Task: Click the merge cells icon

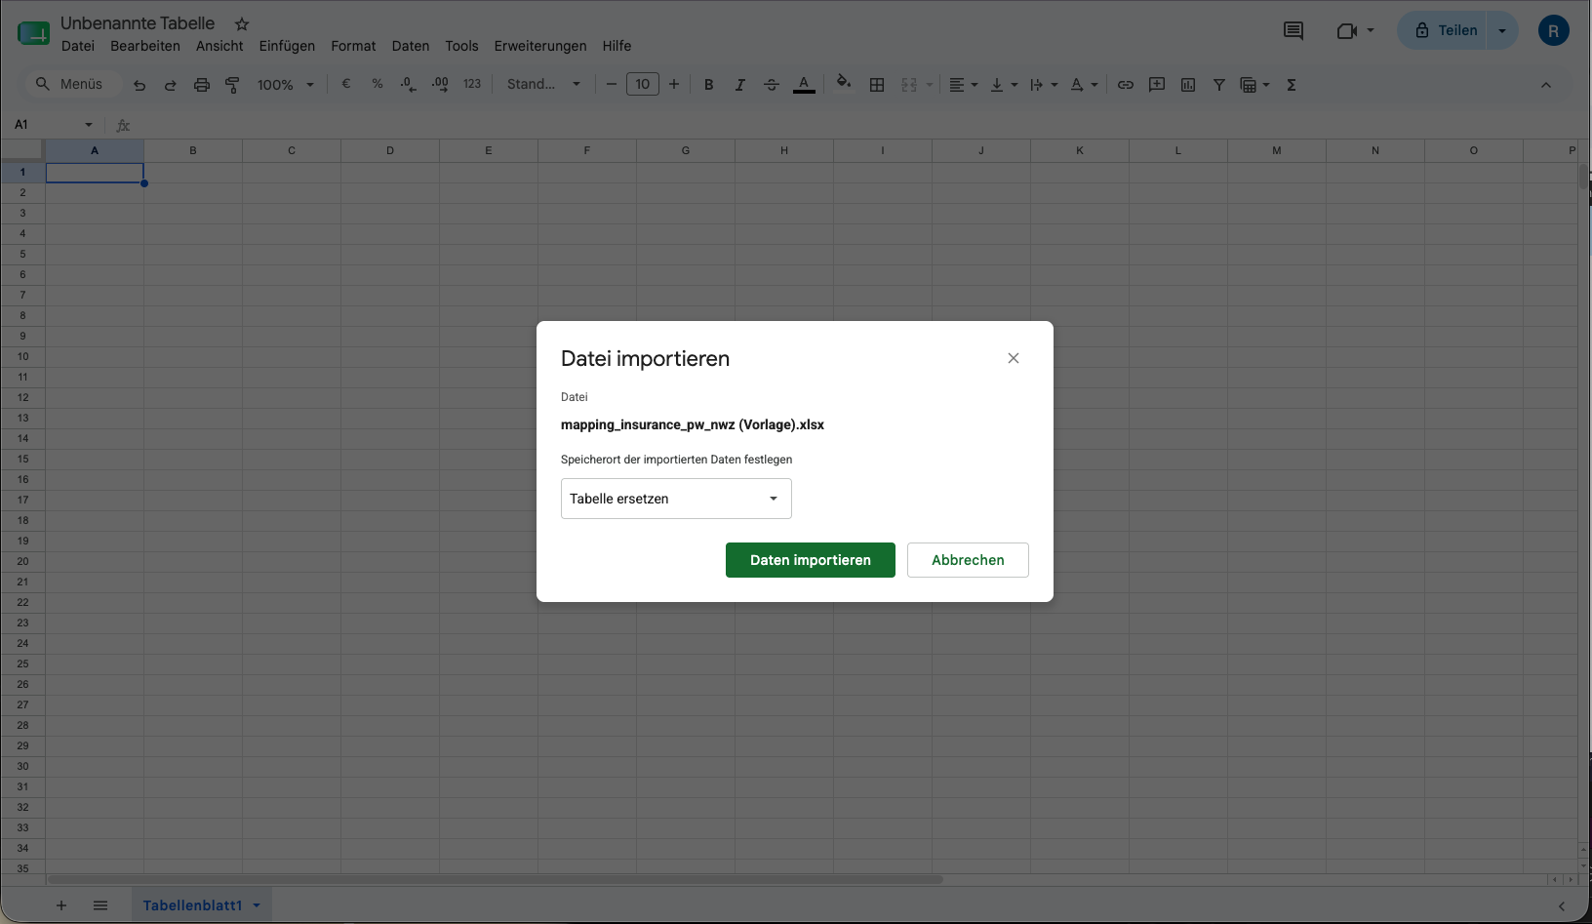Action: 909,85
